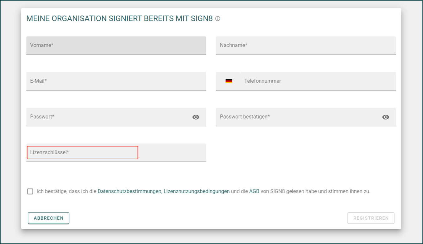Viewport: 423px width, 244px height.
Task: Click the heading 'Meine Organisation signiert bereits mit SIGN8'
Action: pos(119,19)
